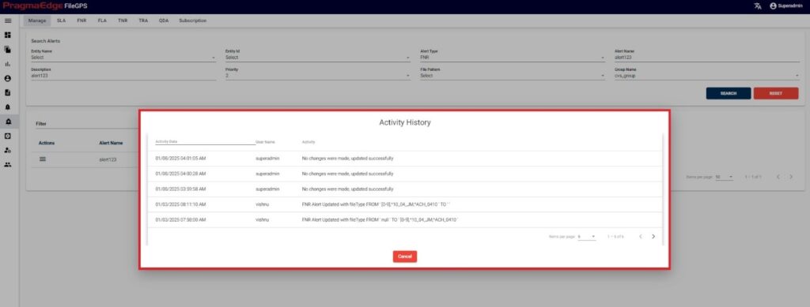Click the SEARCH button

[x=728, y=93]
